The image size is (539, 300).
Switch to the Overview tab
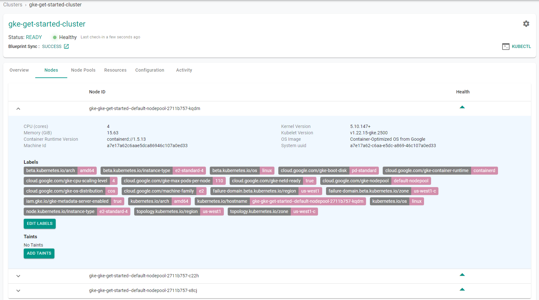pyautogui.click(x=19, y=70)
